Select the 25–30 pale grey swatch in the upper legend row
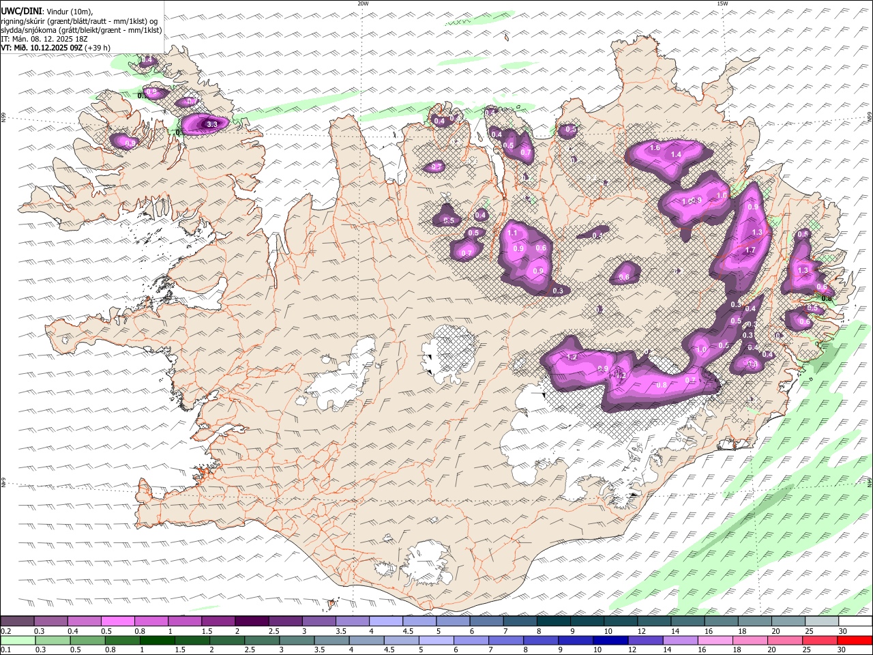 click(x=820, y=622)
